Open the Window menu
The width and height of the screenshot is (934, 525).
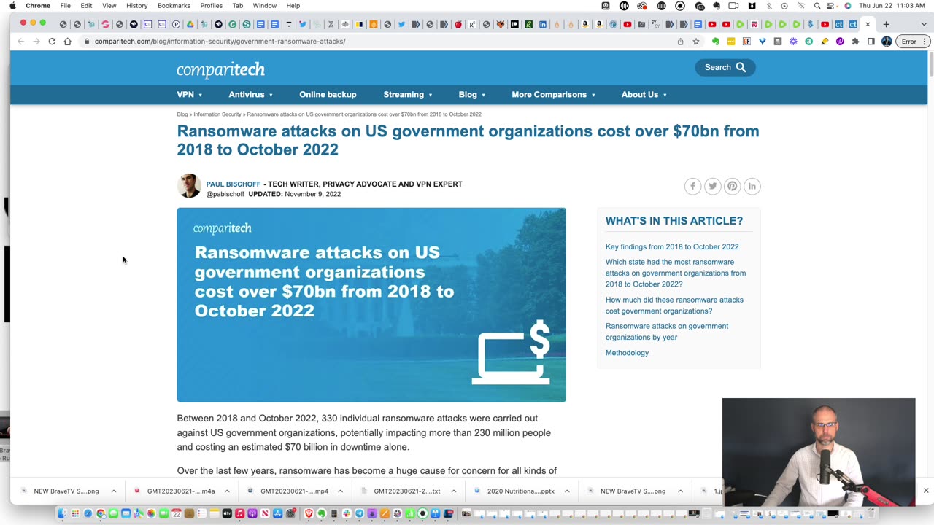pos(265,6)
